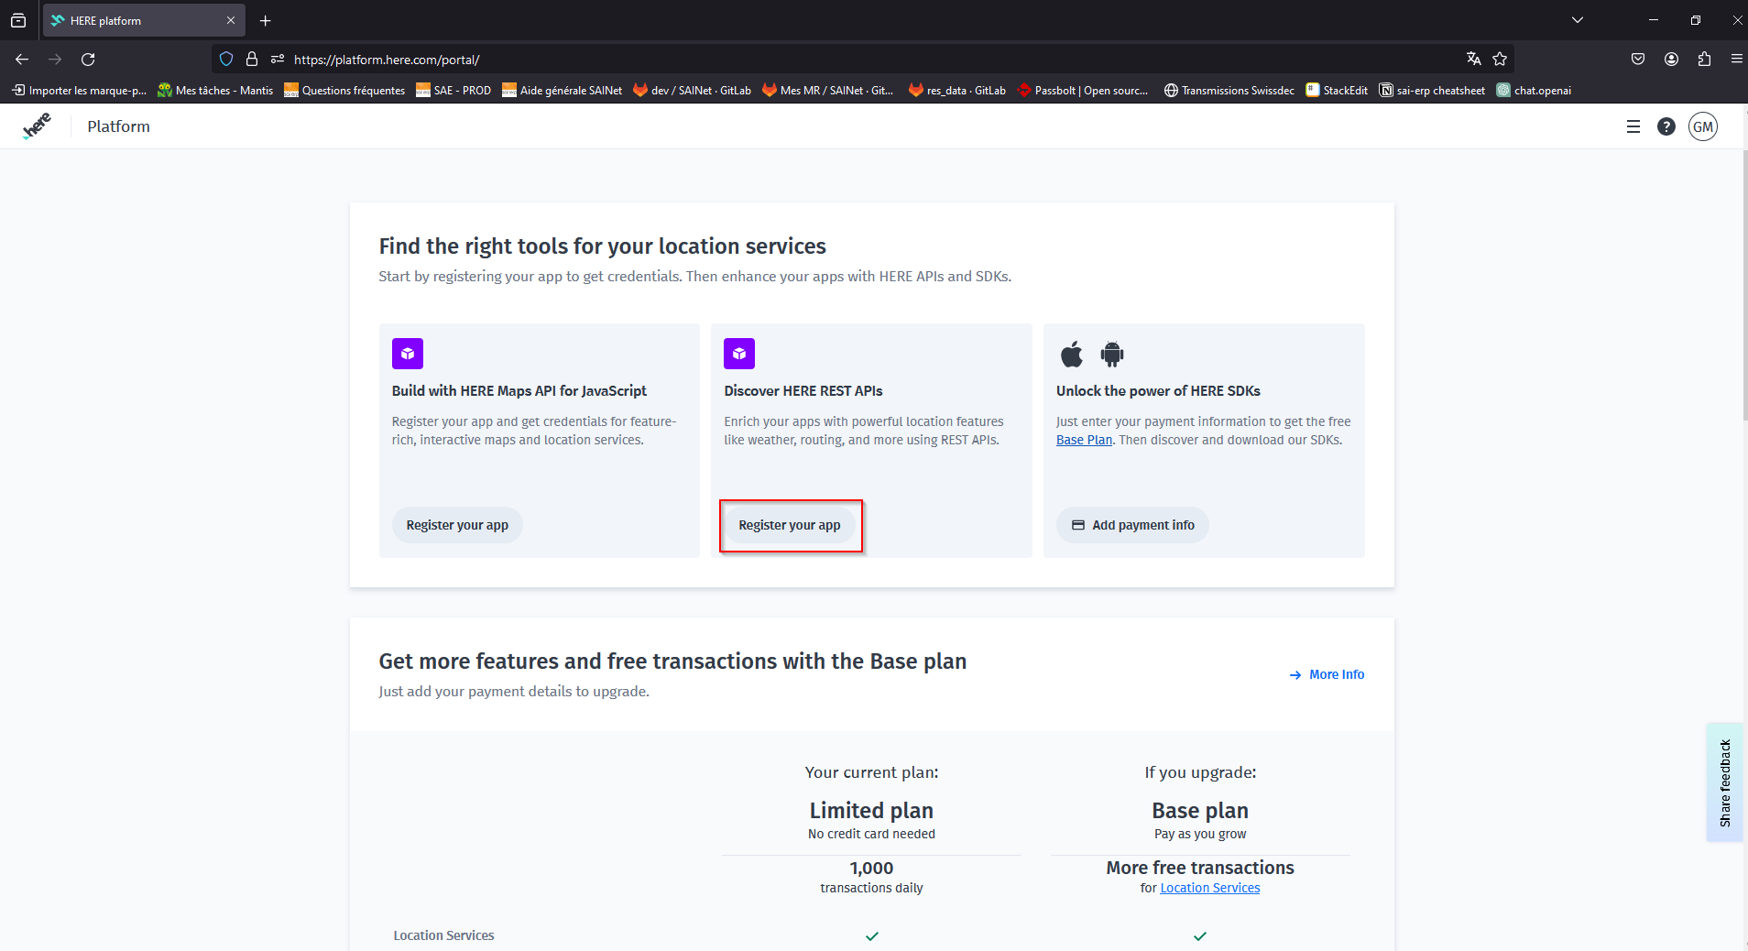Image resolution: width=1748 pixels, height=951 pixels.
Task: Click the URL address bar field
Action: pos(861,60)
